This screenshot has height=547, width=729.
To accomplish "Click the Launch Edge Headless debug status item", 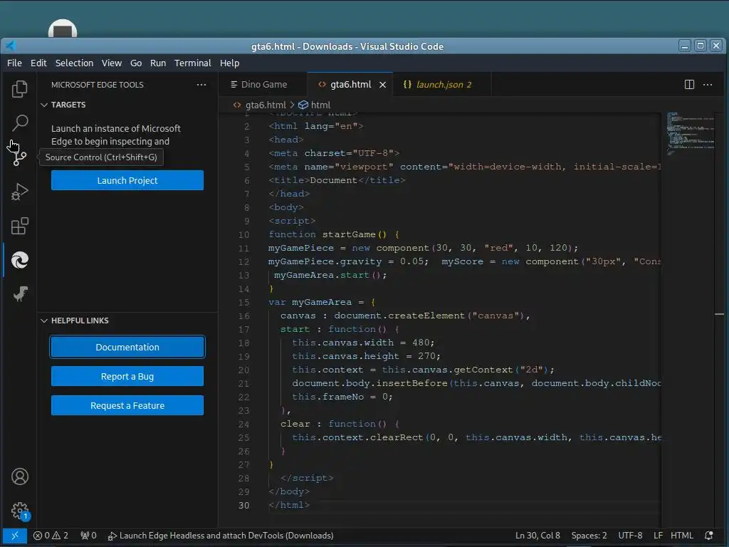I will (x=221, y=536).
